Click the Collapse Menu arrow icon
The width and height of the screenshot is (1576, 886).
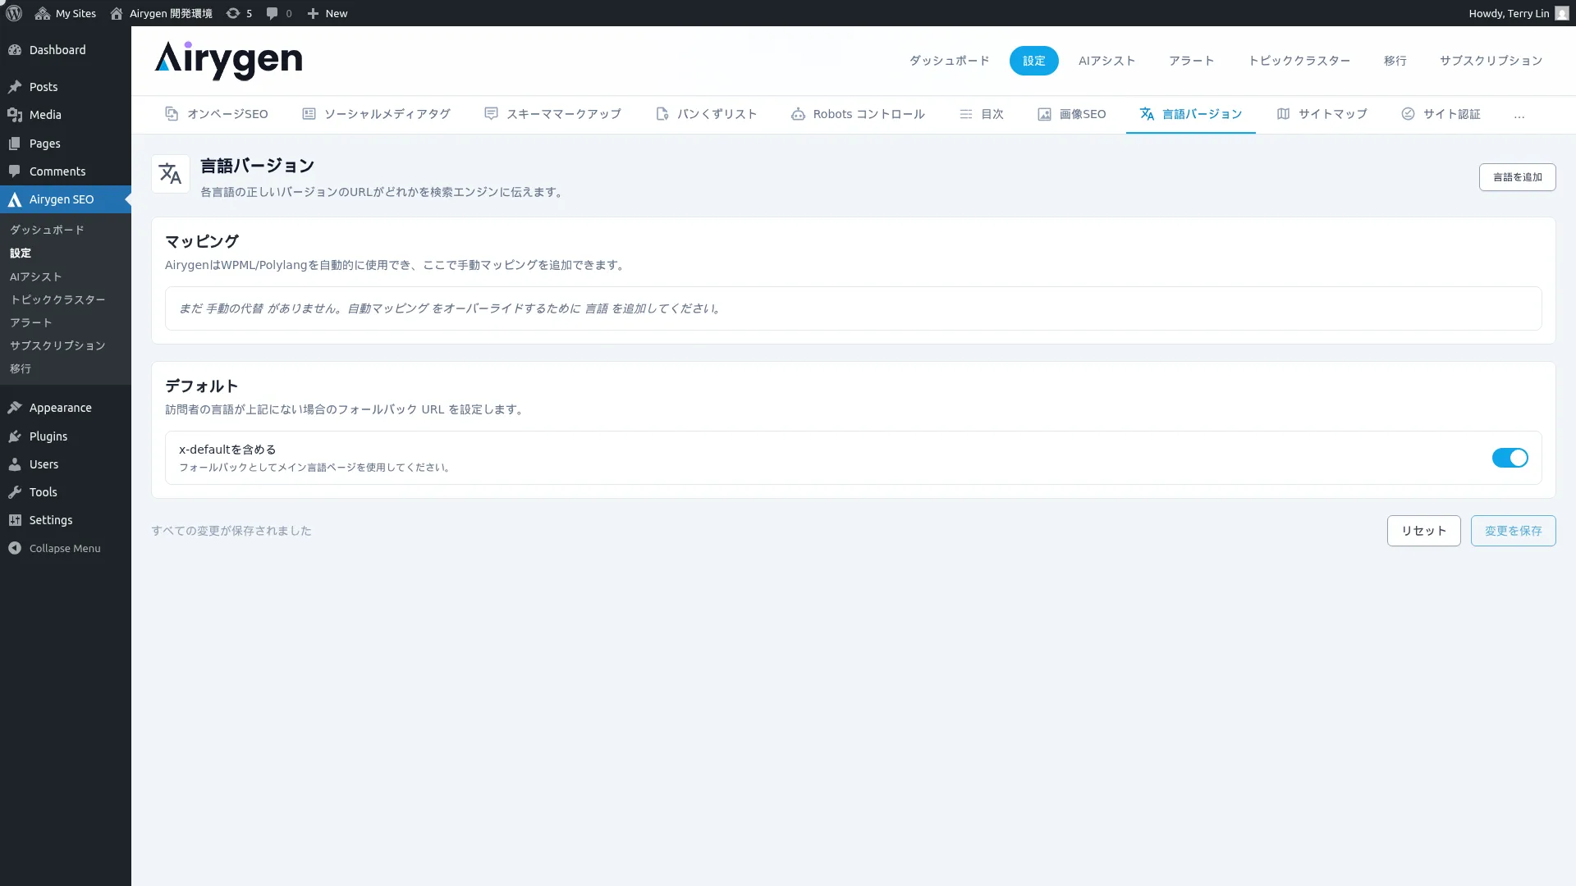pyautogui.click(x=15, y=548)
